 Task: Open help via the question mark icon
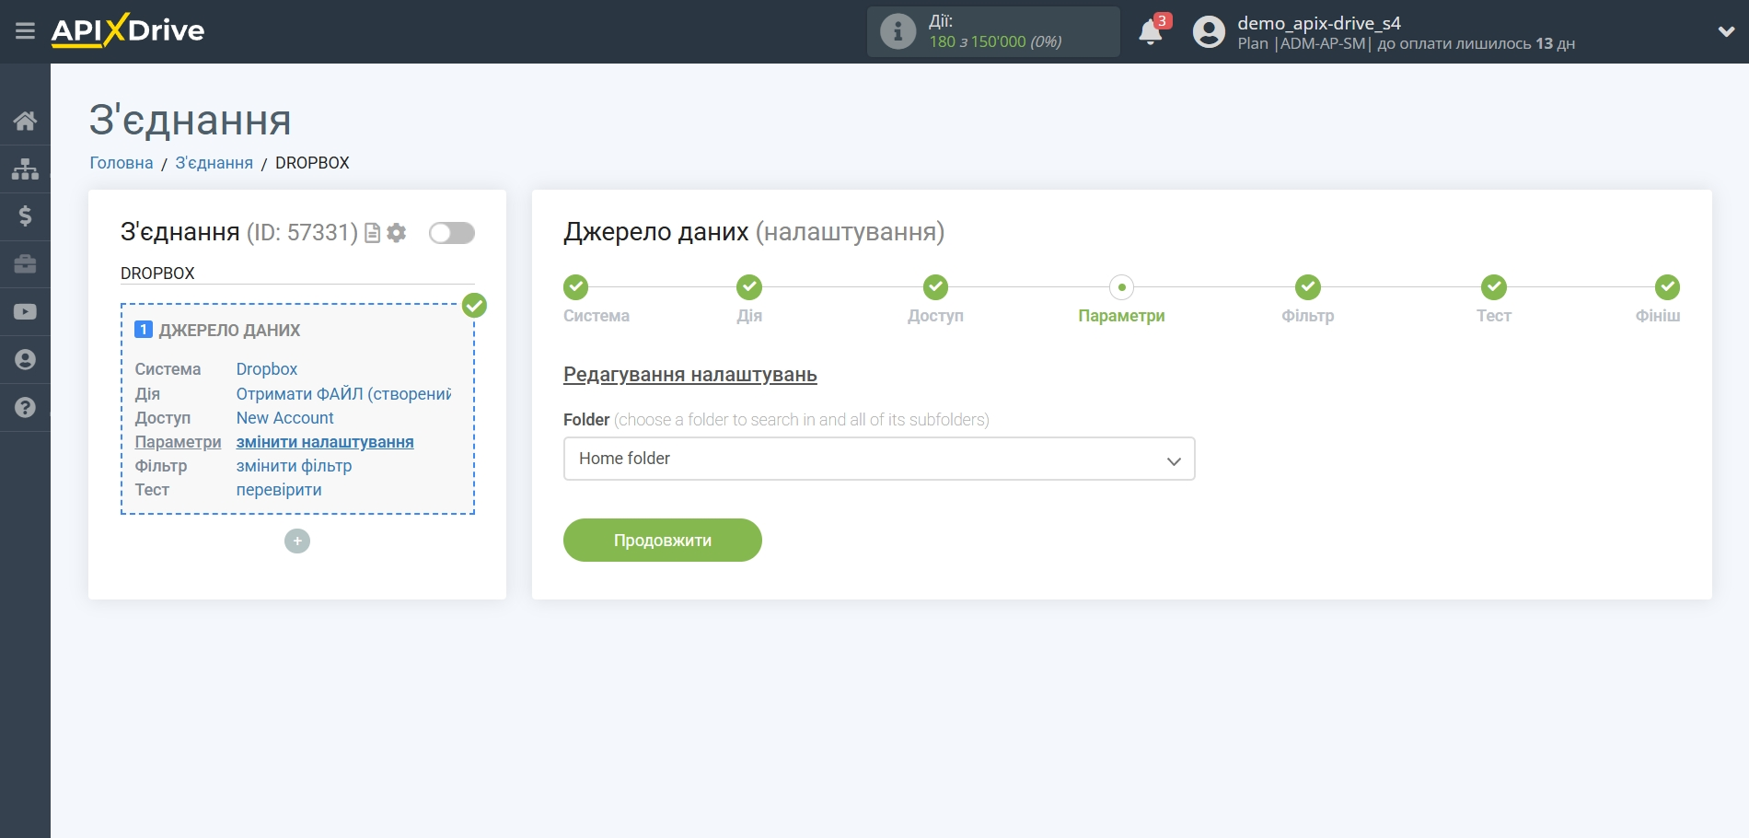[25, 406]
